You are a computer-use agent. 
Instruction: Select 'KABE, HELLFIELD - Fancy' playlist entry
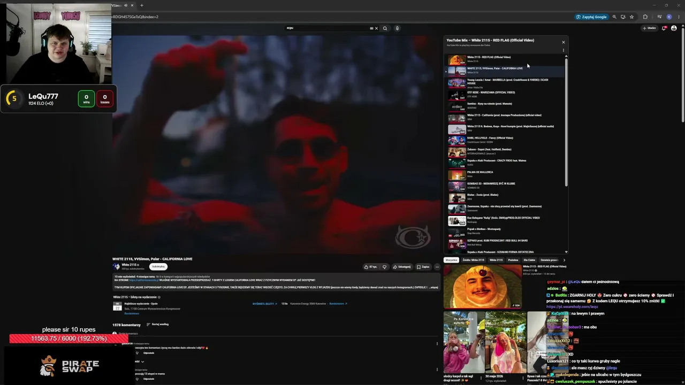point(506,140)
